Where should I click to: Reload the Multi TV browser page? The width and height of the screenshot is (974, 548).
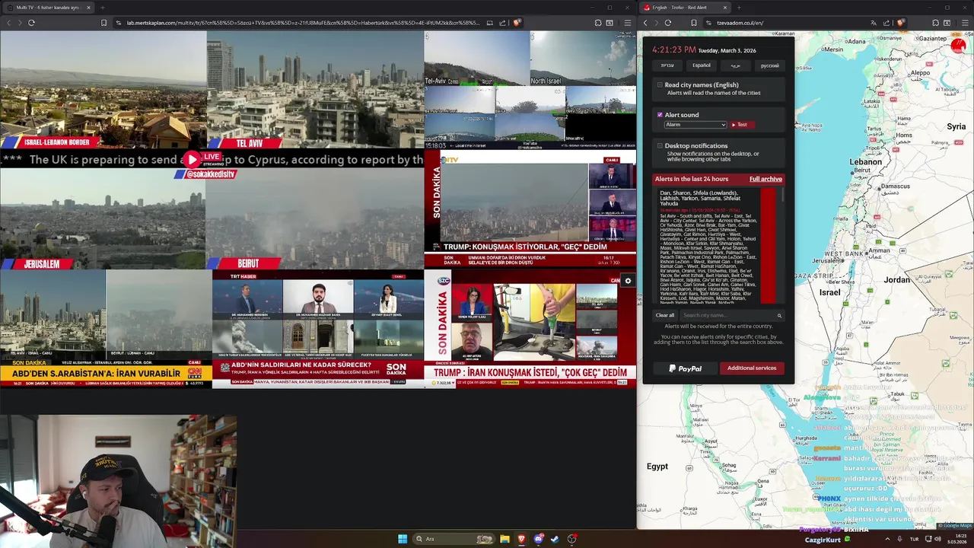31,23
